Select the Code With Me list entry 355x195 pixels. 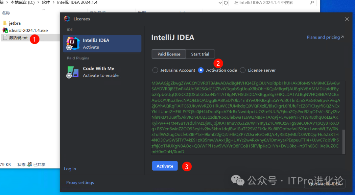102,72
